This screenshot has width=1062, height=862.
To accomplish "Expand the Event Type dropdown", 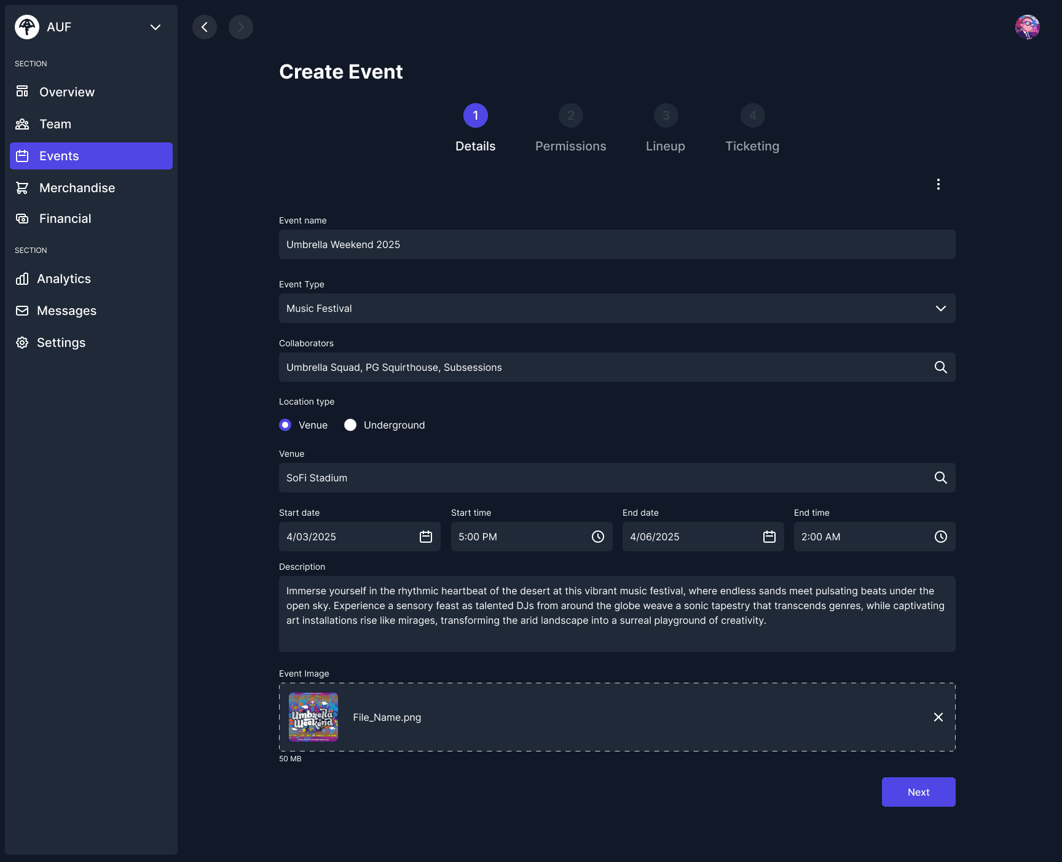I will (940, 308).
